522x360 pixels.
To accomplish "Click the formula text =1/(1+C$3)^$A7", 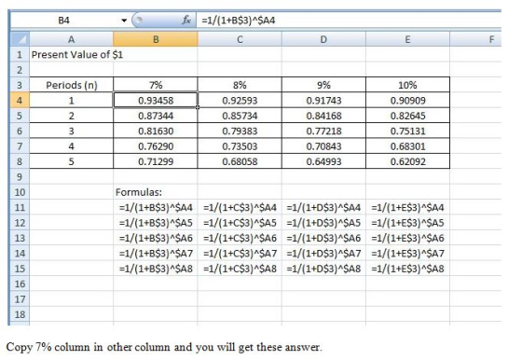I will (240, 254).
